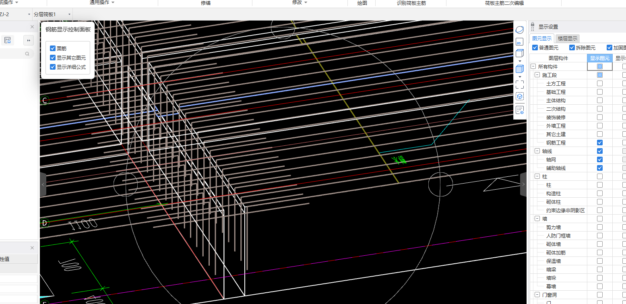The width and height of the screenshot is (626, 304).
Task: Toggle the 加固图元 checkbox
Action: click(x=609, y=48)
